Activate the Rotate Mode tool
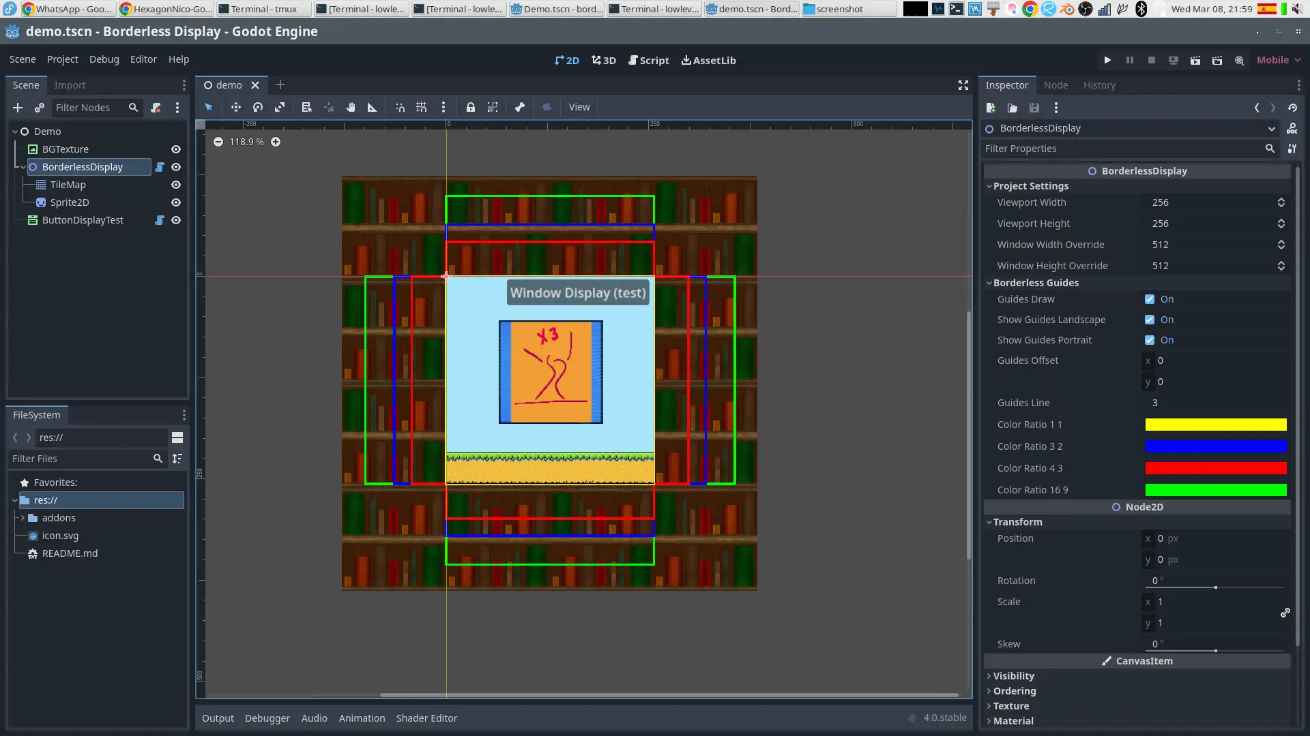This screenshot has width=1310, height=736. coord(258,107)
